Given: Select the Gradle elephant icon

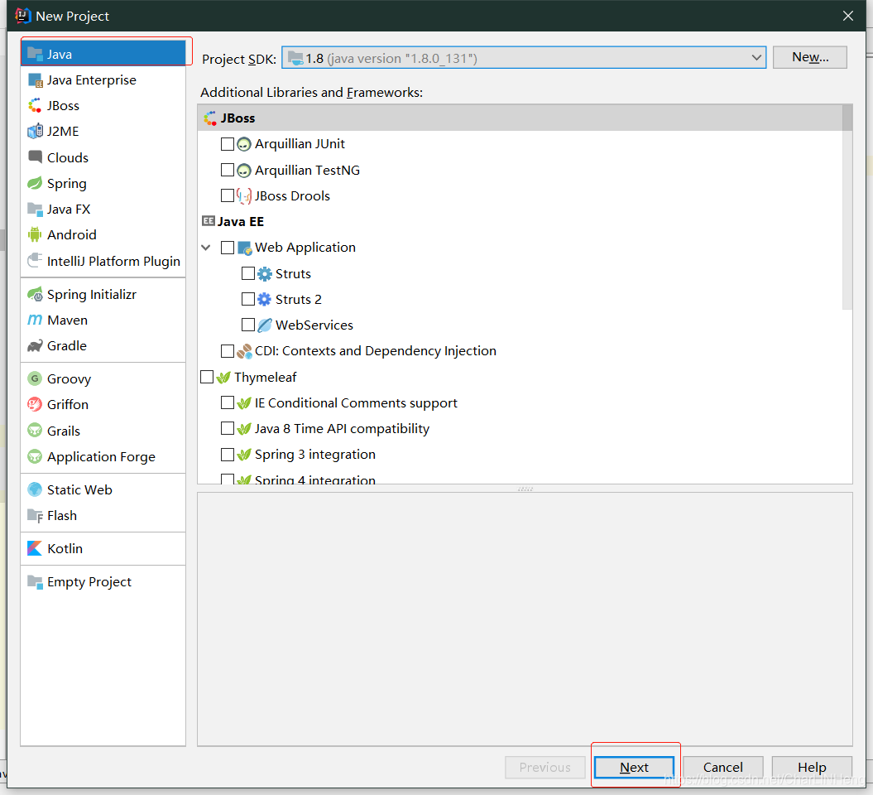Looking at the screenshot, I should [35, 346].
